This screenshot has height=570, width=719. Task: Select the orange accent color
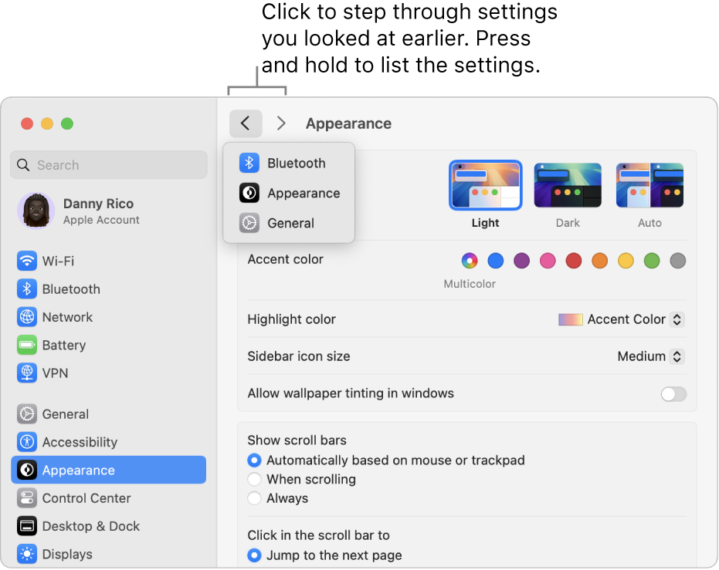click(x=600, y=261)
